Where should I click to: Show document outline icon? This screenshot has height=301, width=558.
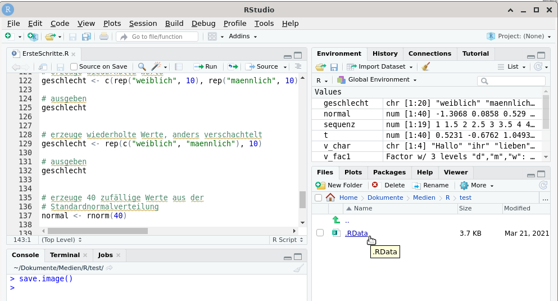tap(298, 66)
